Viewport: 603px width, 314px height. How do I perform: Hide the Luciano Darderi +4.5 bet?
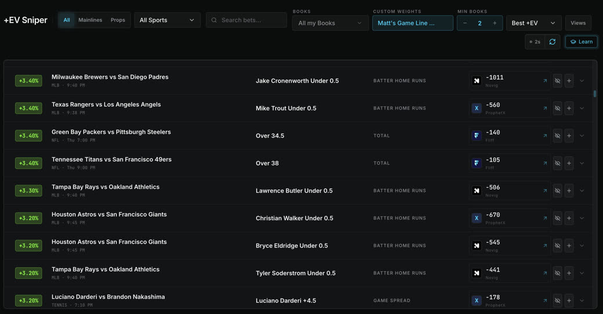(x=557, y=301)
